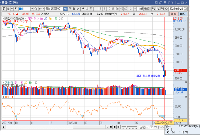The width and height of the screenshot is (200, 135).
Task: Select the 일 daily chart period
Action: click(x=65, y=9)
